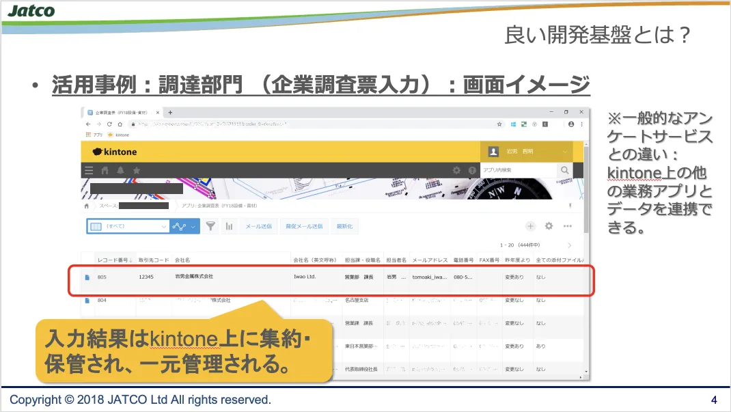The height and width of the screenshot is (412, 731).
Task: Click the add record plus icon
Action: coord(530,226)
